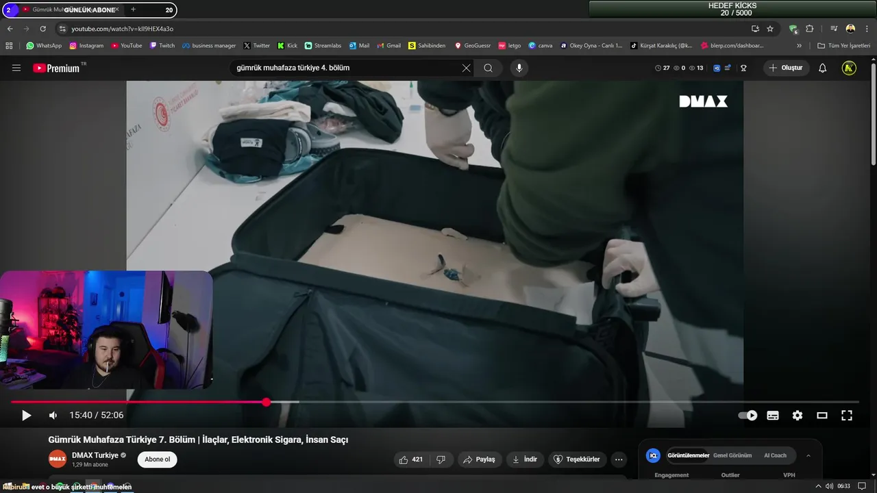Seek on the red video progress bar
The image size is (877, 493).
(138, 402)
